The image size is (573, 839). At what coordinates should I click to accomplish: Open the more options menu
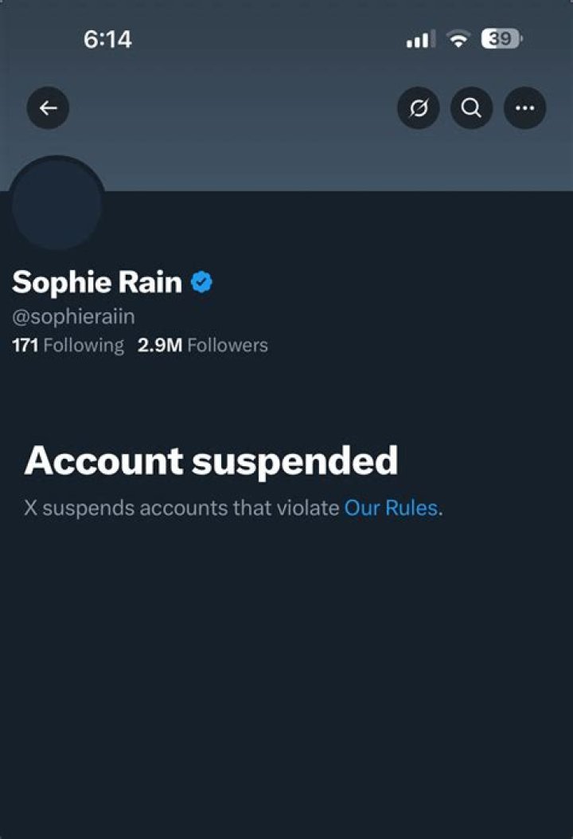pyautogui.click(x=524, y=108)
